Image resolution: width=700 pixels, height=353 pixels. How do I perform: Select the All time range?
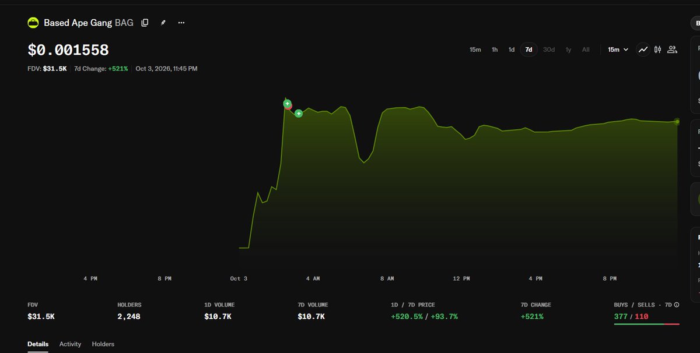[x=586, y=50]
